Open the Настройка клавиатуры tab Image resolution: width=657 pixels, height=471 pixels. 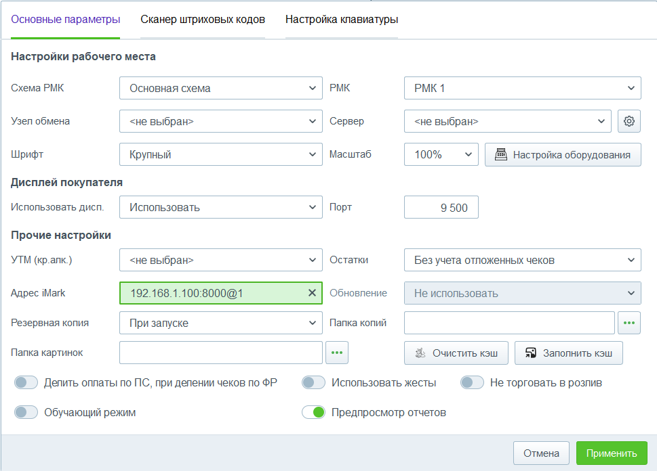[341, 20]
